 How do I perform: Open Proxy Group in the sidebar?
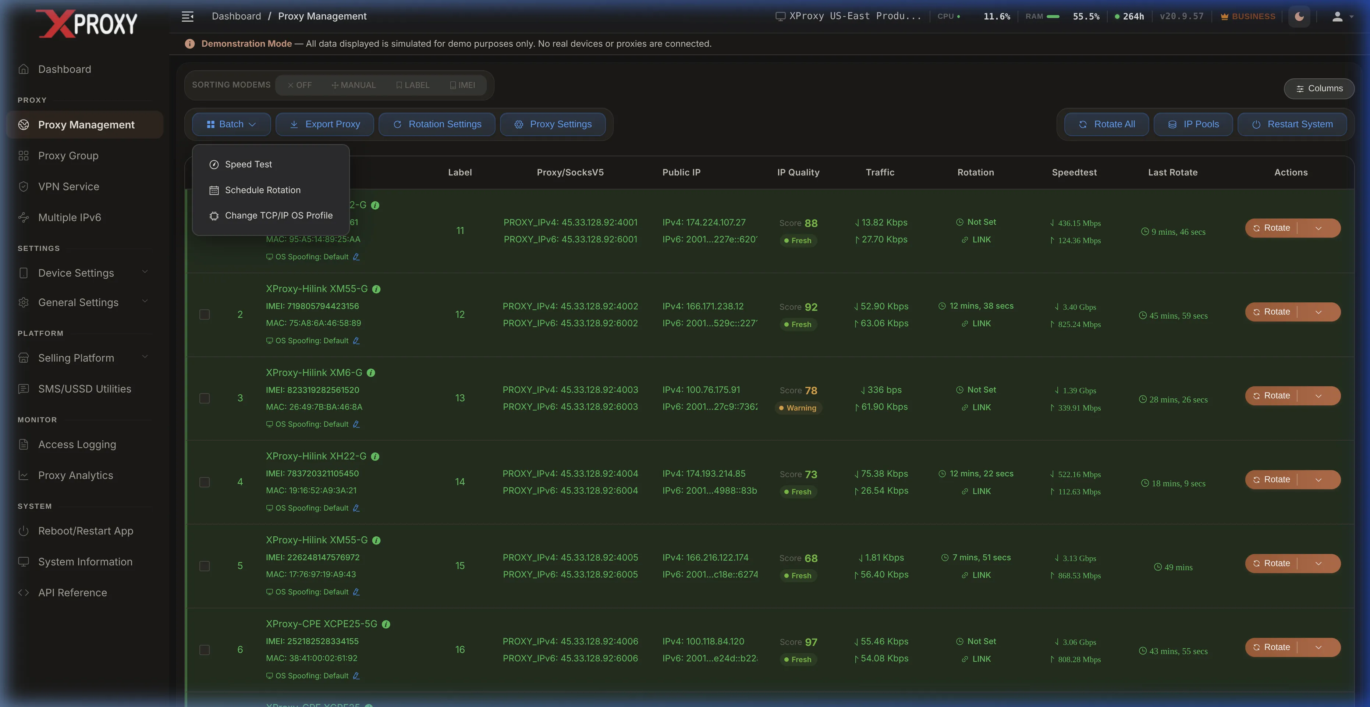click(x=85, y=156)
